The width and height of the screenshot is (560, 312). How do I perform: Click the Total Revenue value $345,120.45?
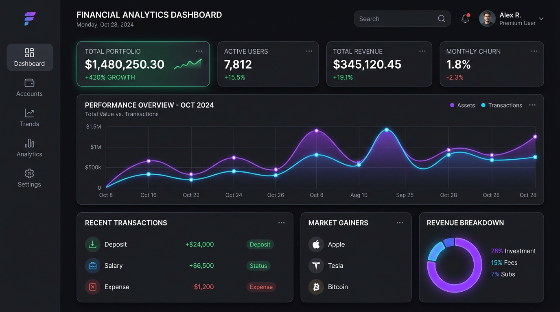click(x=367, y=64)
